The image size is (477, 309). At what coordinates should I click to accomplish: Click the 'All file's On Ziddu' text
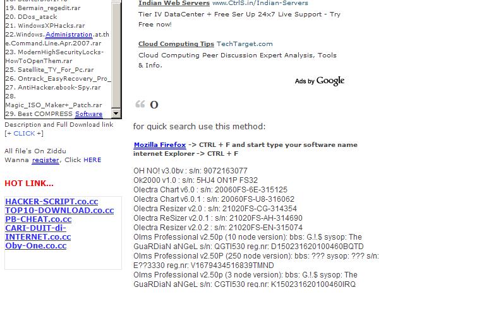pyautogui.click(x=35, y=151)
